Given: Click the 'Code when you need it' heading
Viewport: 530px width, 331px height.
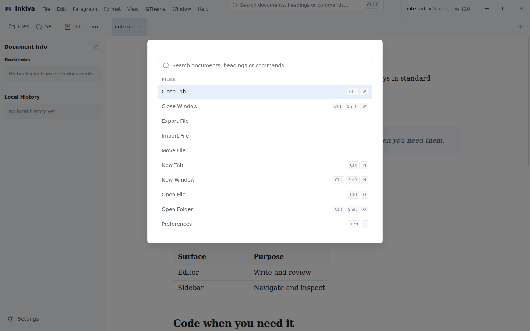Looking at the screenshot, I should coord(234,323).
